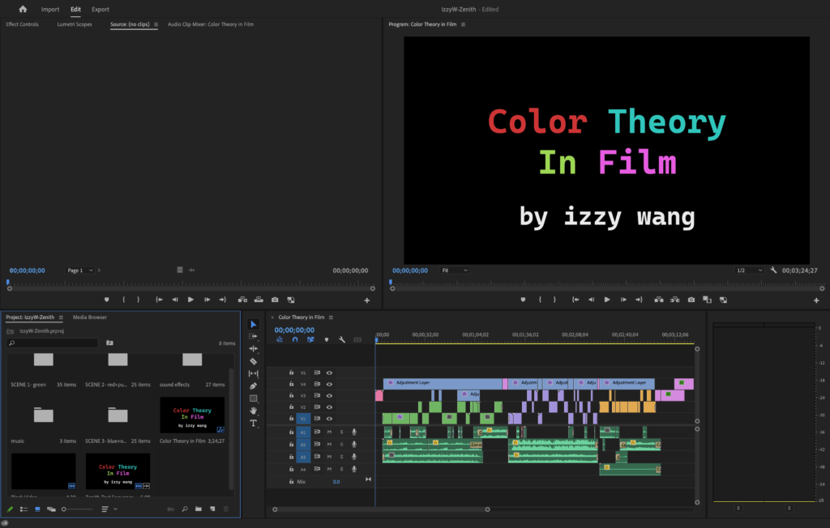Viewport: 830px width, 528px height.
Task: Select the Rectangle tool
Action: 253,398
